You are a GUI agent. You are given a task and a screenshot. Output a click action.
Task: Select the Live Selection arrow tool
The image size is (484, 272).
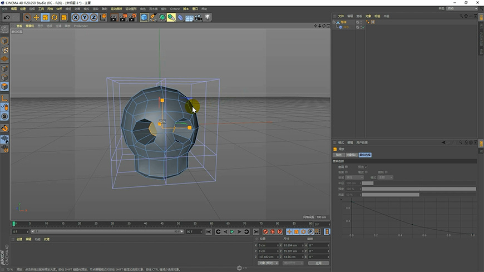(27, 18)
